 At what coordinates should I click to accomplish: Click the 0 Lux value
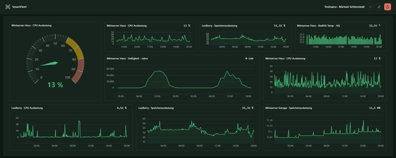[249, 59]
